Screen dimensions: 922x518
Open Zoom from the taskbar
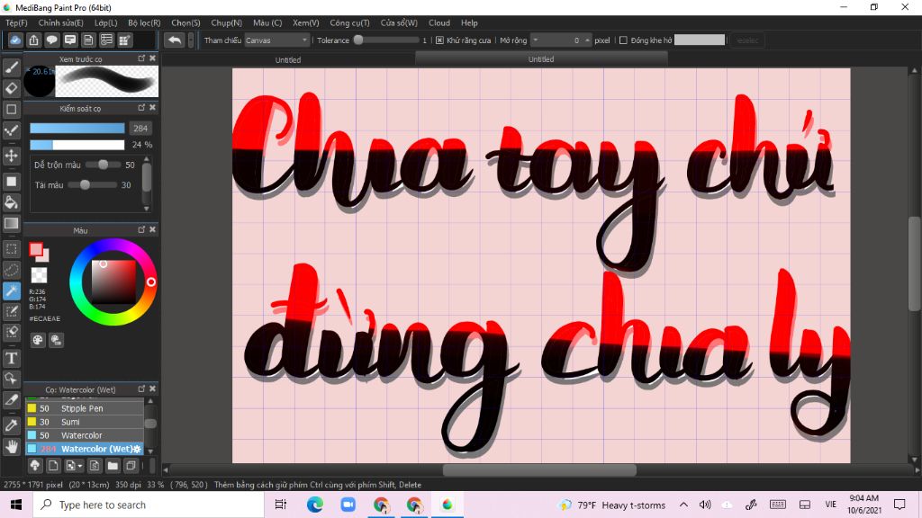pos(348,505)
